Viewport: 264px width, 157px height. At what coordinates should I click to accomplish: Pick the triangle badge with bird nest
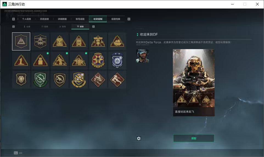(x=117, y=41)
